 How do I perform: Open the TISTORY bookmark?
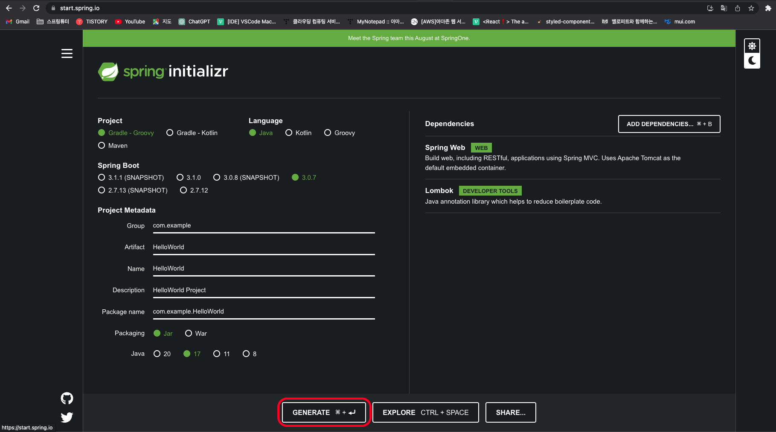(92, 22)
